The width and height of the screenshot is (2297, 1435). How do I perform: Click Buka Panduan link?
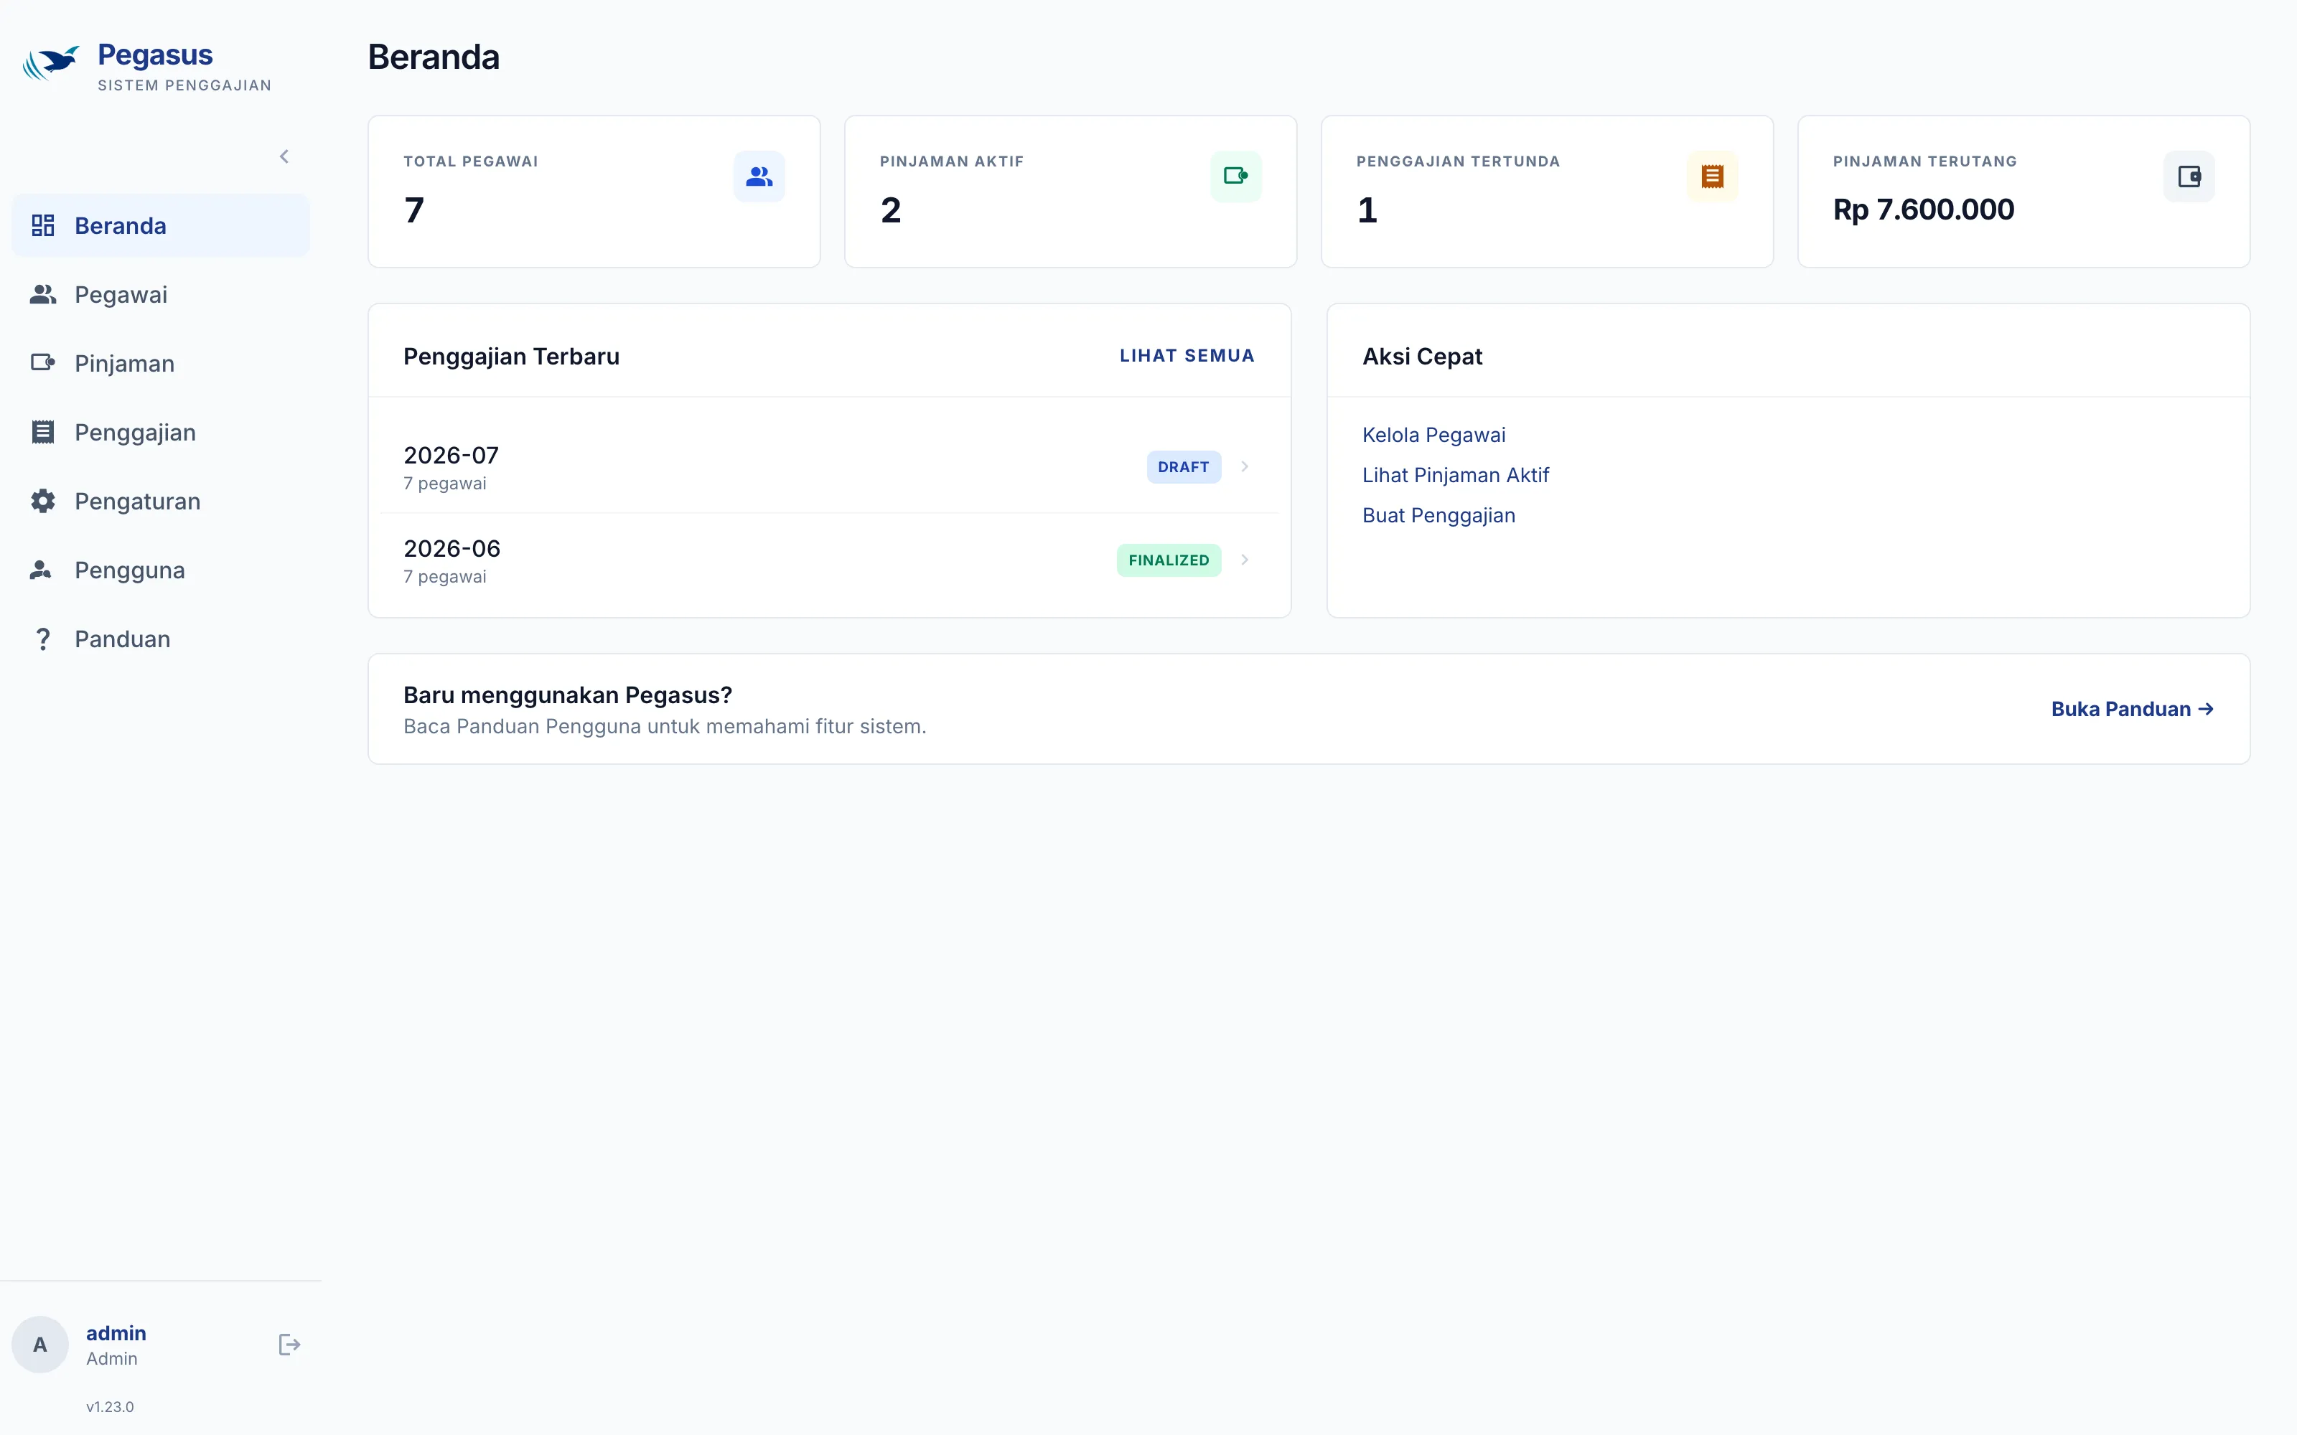(x=2132, y=709)
